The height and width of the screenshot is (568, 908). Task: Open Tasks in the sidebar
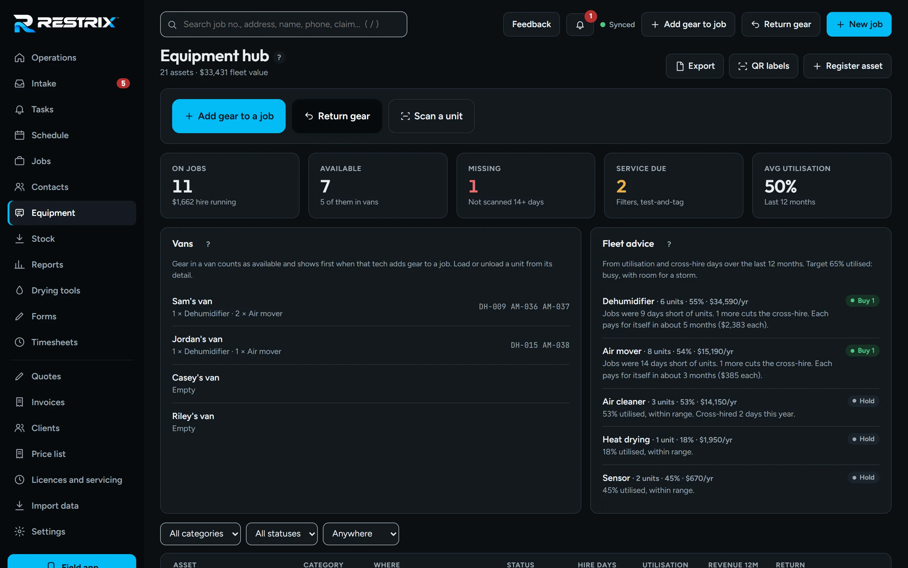click(72, 109)
